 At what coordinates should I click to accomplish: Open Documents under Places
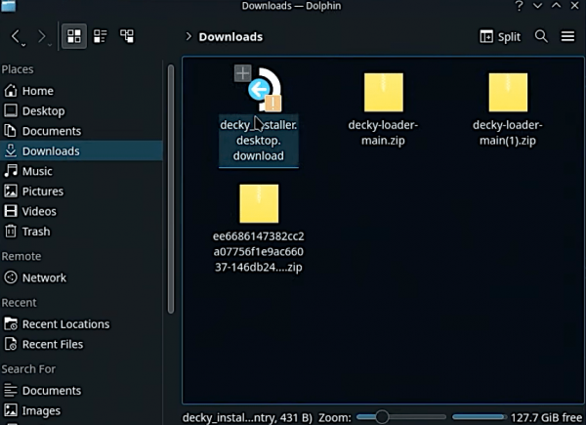[x=81, y=131]
